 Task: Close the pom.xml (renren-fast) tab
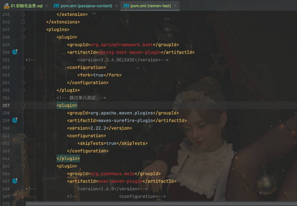175,6
